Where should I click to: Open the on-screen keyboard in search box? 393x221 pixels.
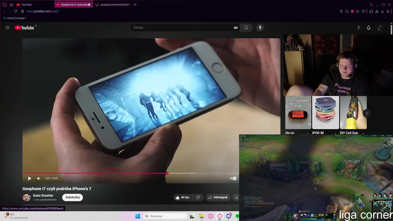tap(235, 28)
